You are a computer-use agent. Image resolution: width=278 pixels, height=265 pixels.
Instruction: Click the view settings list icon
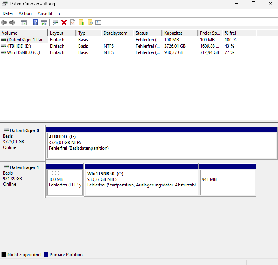pyautogui.click(x=98, y=22)
